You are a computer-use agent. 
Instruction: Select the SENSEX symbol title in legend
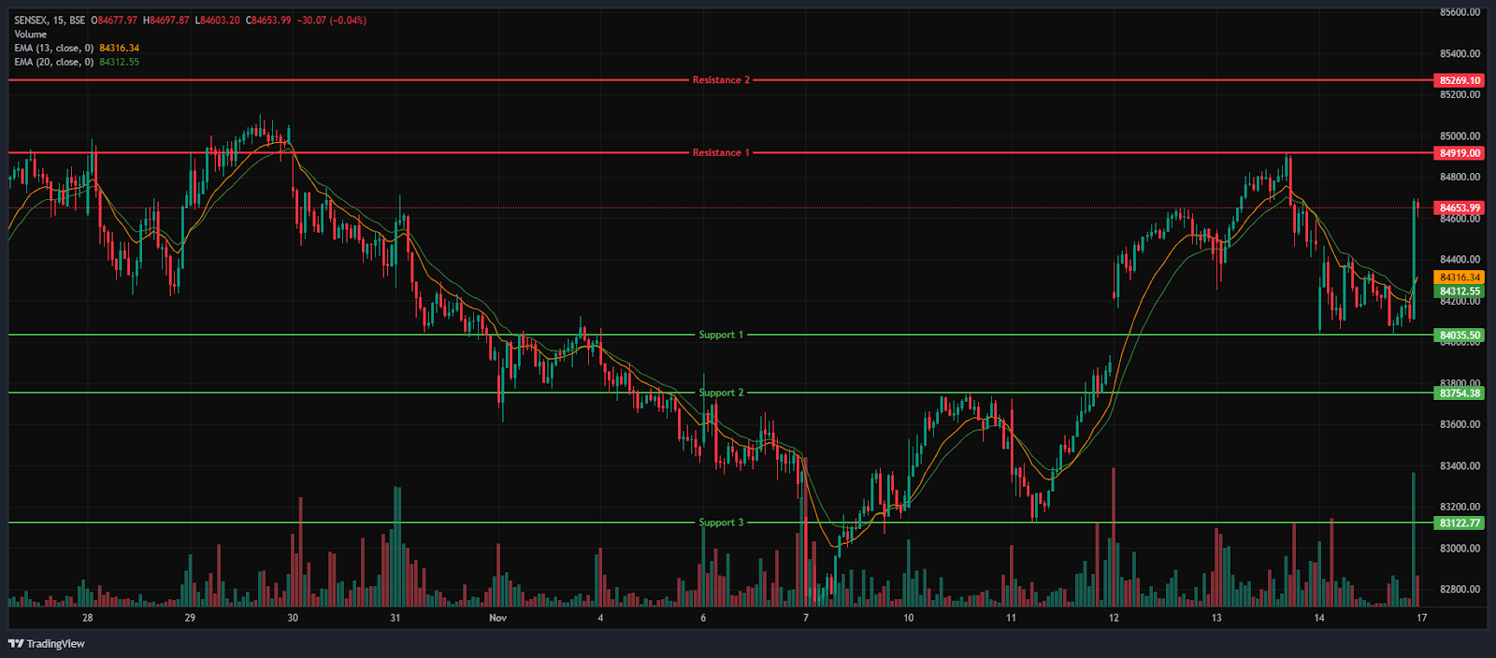49,21
